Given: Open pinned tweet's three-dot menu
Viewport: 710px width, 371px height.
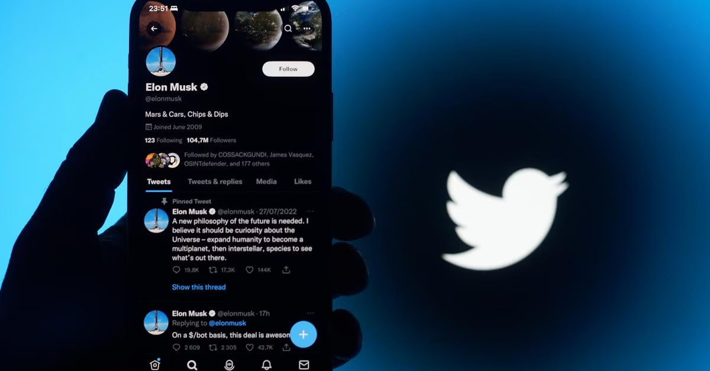Looking at the screenshot, I should pyautogui.click(x=310, y=211).
